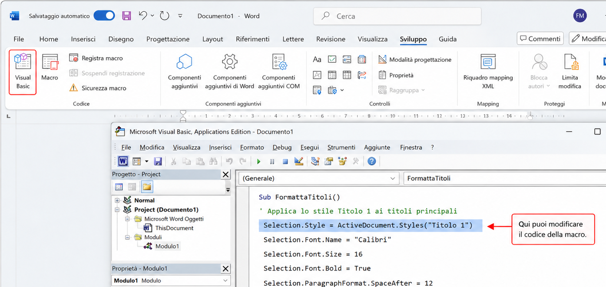This screenshot has height=287, width=606.
Task: Redo the action in Word title bar
Action: [x=164, y=16]
